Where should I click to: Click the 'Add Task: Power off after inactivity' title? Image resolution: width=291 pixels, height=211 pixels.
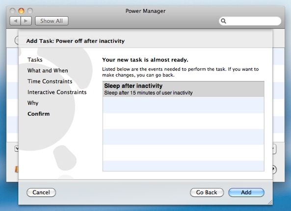76,41
